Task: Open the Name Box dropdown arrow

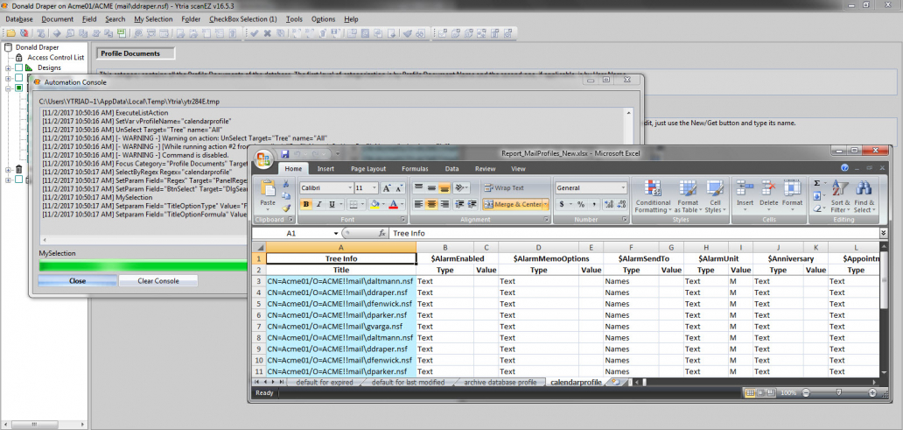Action: [x=336, y=234]
